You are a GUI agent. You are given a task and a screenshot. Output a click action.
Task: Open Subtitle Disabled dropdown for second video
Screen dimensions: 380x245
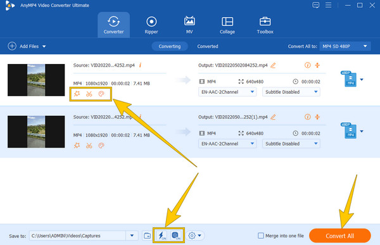point(291,144)
